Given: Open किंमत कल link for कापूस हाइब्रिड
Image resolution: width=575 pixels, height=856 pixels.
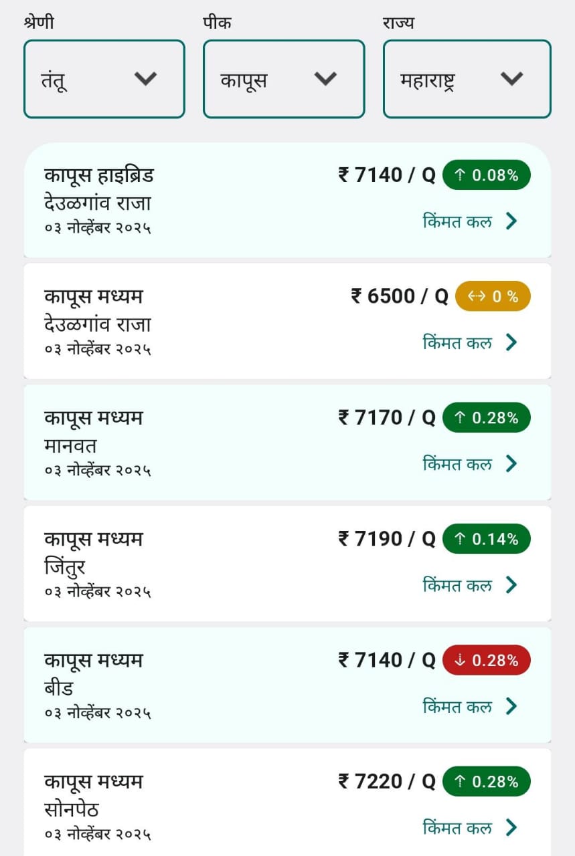Looking at the screenshot, I should pyautogui.click(x=457, y=221).
